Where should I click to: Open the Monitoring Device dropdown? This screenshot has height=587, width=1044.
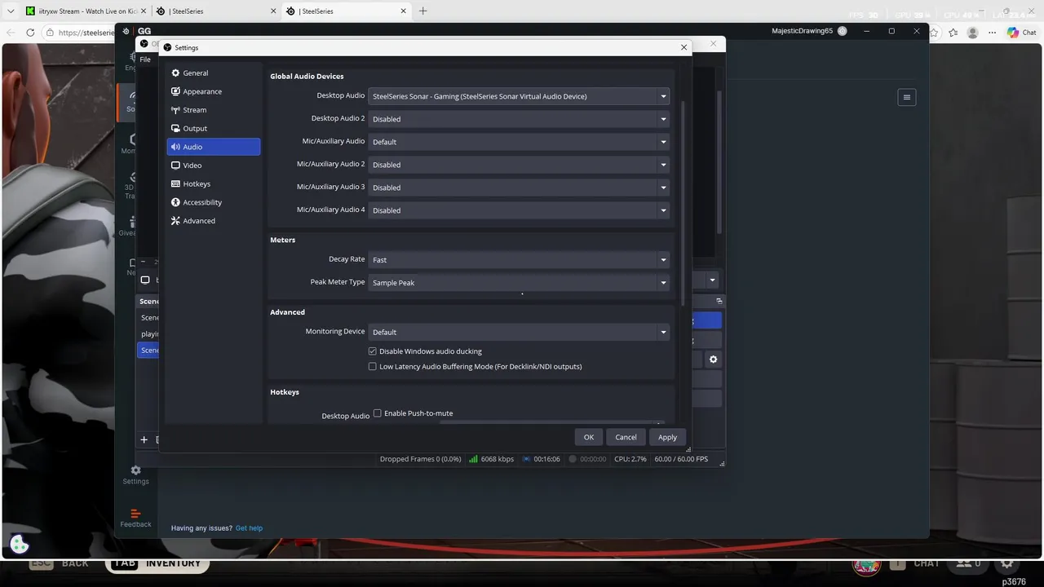[519, 333]
